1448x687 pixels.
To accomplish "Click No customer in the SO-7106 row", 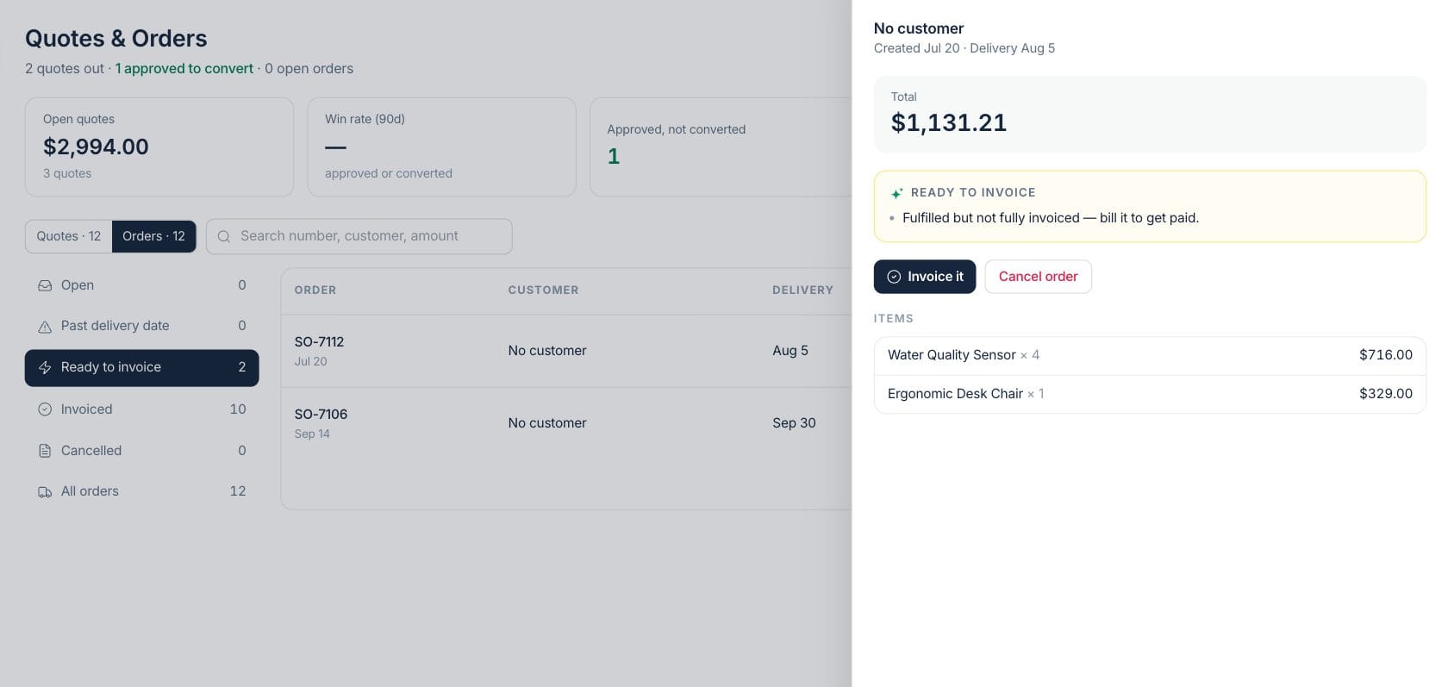I will click(x=547, y=423).
